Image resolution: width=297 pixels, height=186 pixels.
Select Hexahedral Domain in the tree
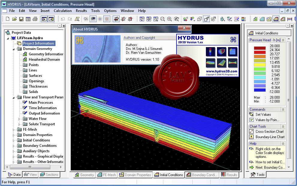(x=44, y=59)
